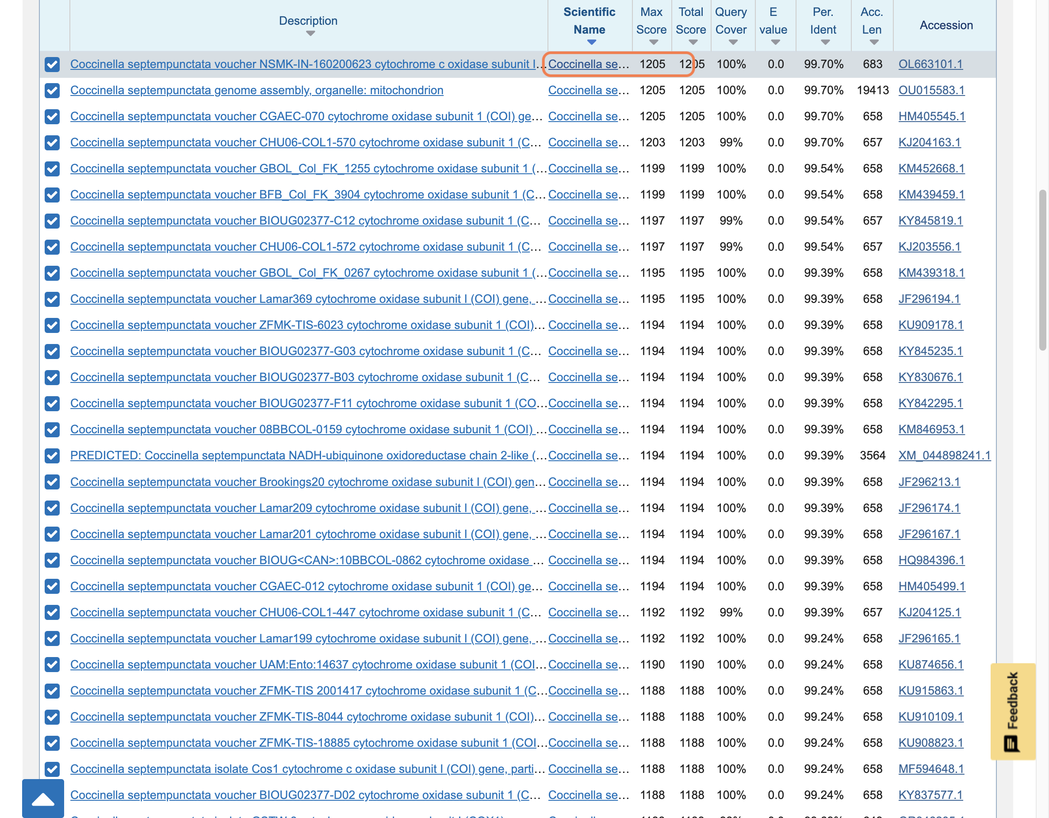The image size is (1049, 818).
Task: Select the Accession column header
Action: [946, 25]
